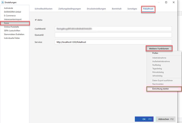The width and height of the screenshot is (182, 123).
Task: Toggle the Aktiv checkbox
Action: (36, 20)
